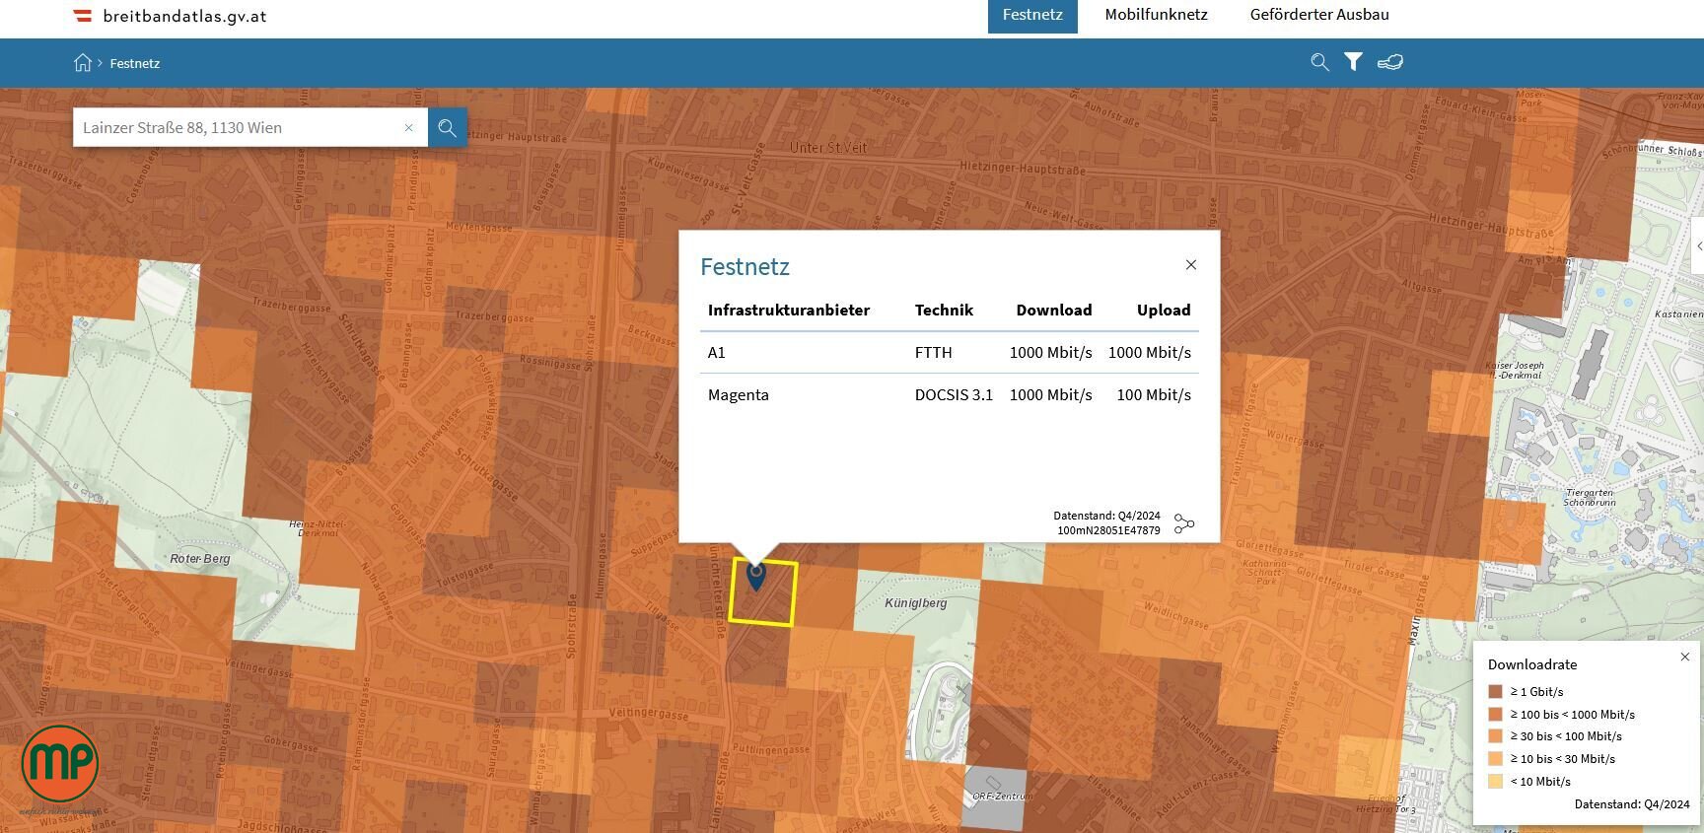This screenshot has width=1704, height=833.
Task: Clear the address search text
Action: pos(409,127)
